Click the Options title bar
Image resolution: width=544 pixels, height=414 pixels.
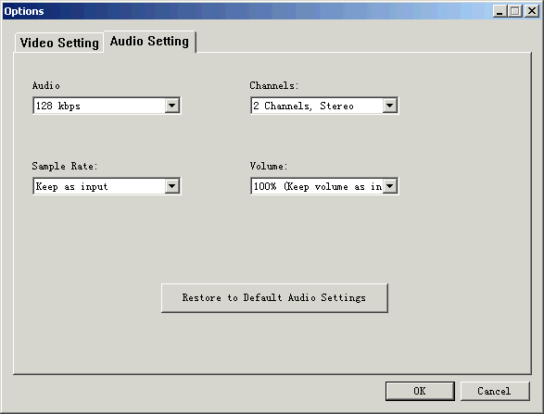243,11
